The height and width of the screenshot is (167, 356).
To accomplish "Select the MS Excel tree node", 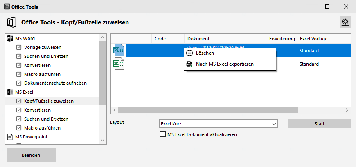I will [x=24, y=92].
